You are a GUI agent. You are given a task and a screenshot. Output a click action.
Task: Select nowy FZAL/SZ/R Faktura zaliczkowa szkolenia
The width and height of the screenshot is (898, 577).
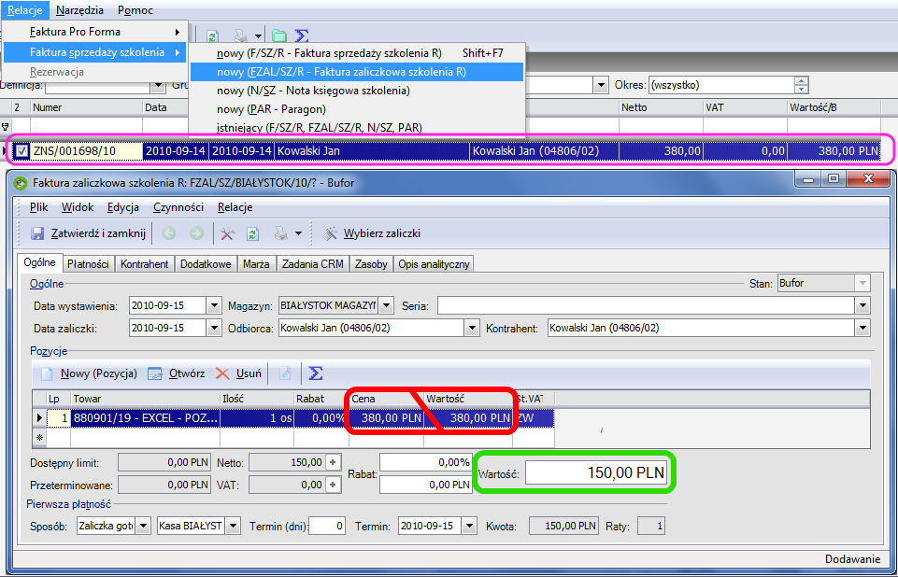tap(357, 72)
